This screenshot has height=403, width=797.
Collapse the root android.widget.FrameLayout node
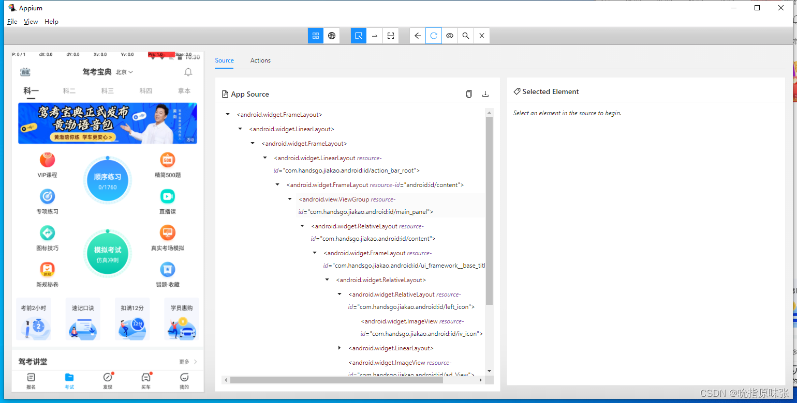228,114
